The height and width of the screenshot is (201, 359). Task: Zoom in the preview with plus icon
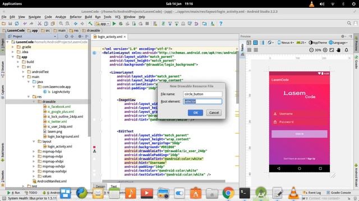[x=325, y=50]
